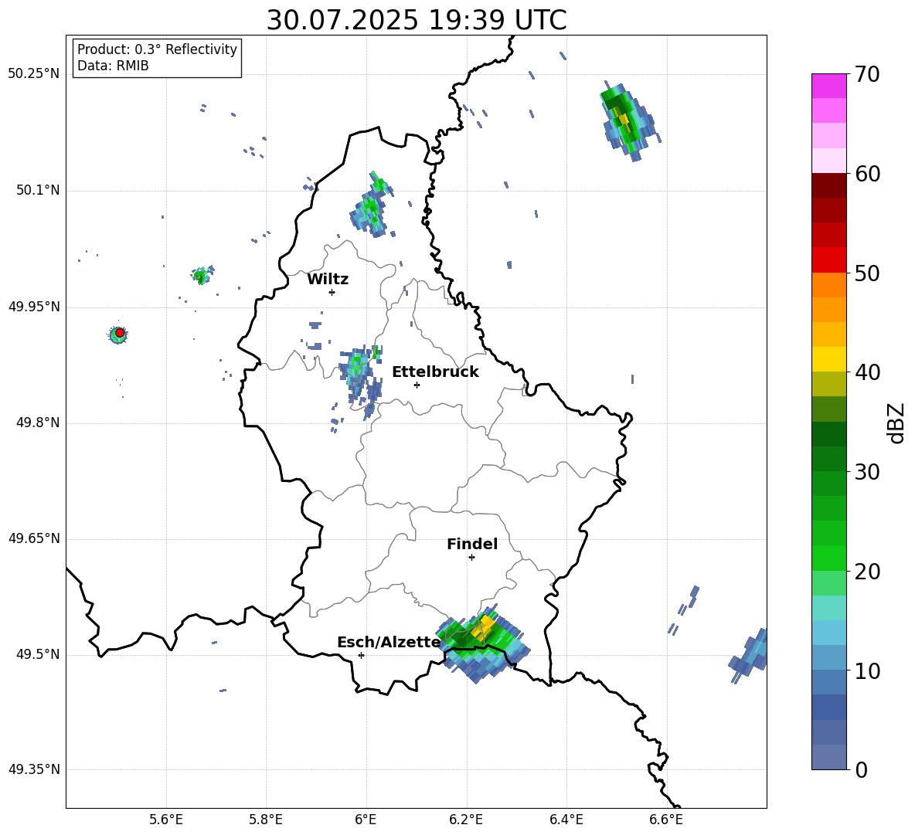Click the dark red swatch below 60 dBZ
The image size is (915, 835).
(828, 185)
